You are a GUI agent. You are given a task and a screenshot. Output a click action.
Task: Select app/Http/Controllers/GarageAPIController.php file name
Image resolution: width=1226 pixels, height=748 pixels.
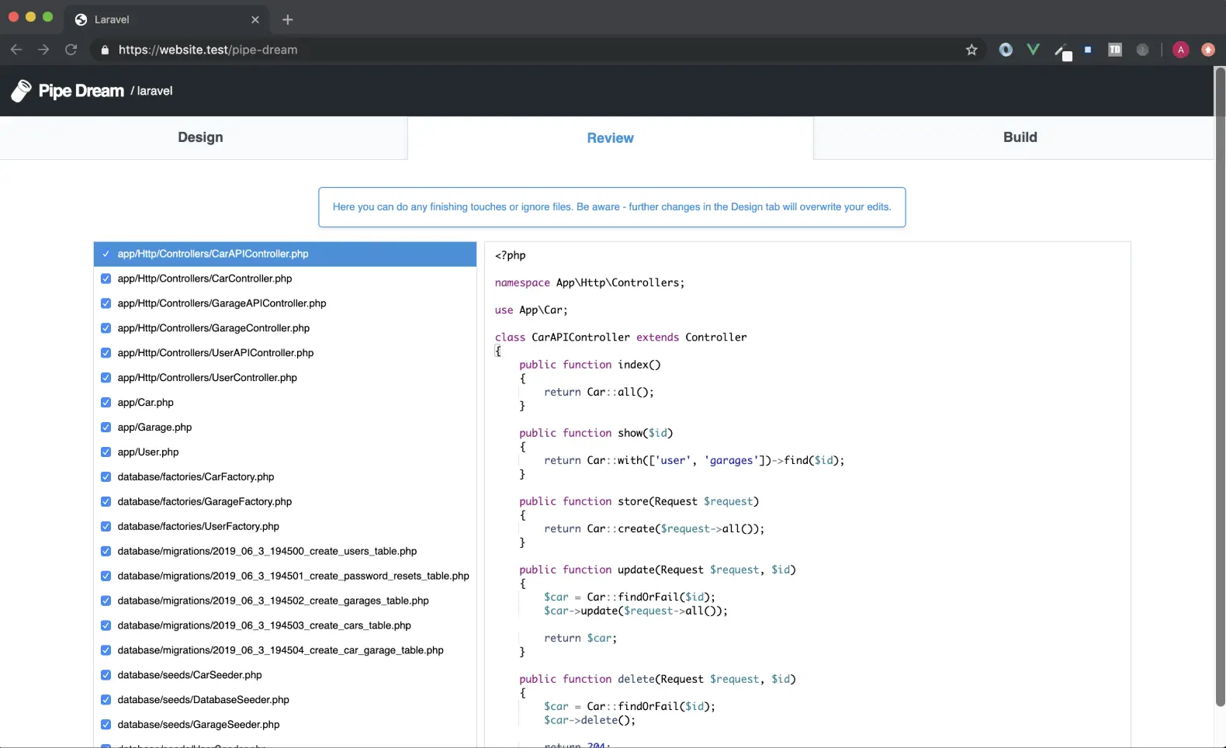coord(222,303)
